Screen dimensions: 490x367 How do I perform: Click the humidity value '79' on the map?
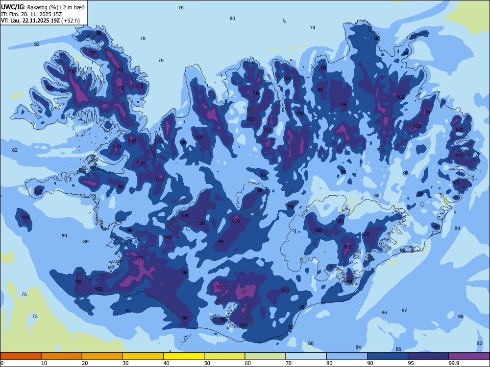pos(161,60)
